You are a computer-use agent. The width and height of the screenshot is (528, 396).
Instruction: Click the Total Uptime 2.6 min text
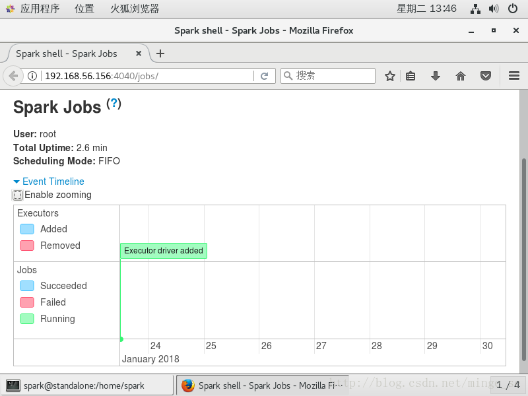coord(60,148)
